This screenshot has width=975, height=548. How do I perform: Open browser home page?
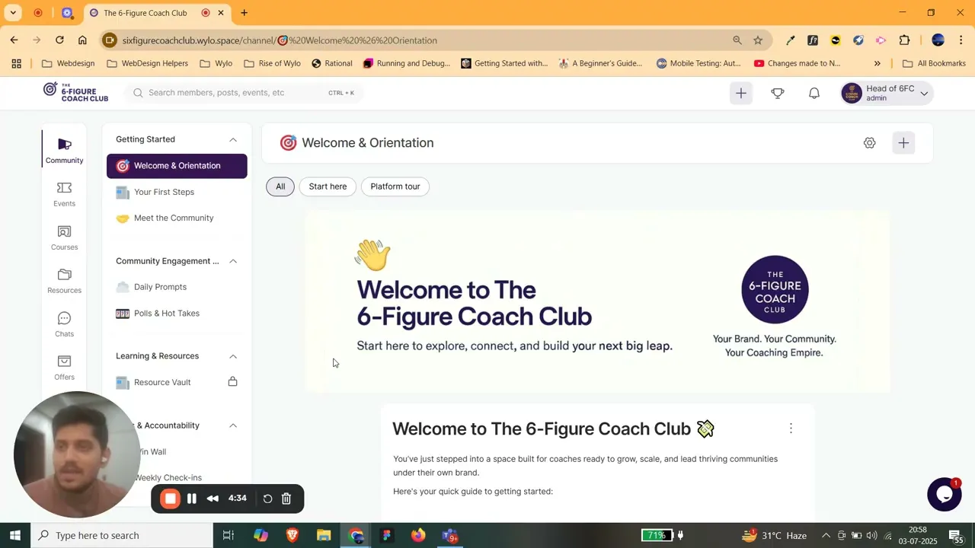tap(82, 40)
